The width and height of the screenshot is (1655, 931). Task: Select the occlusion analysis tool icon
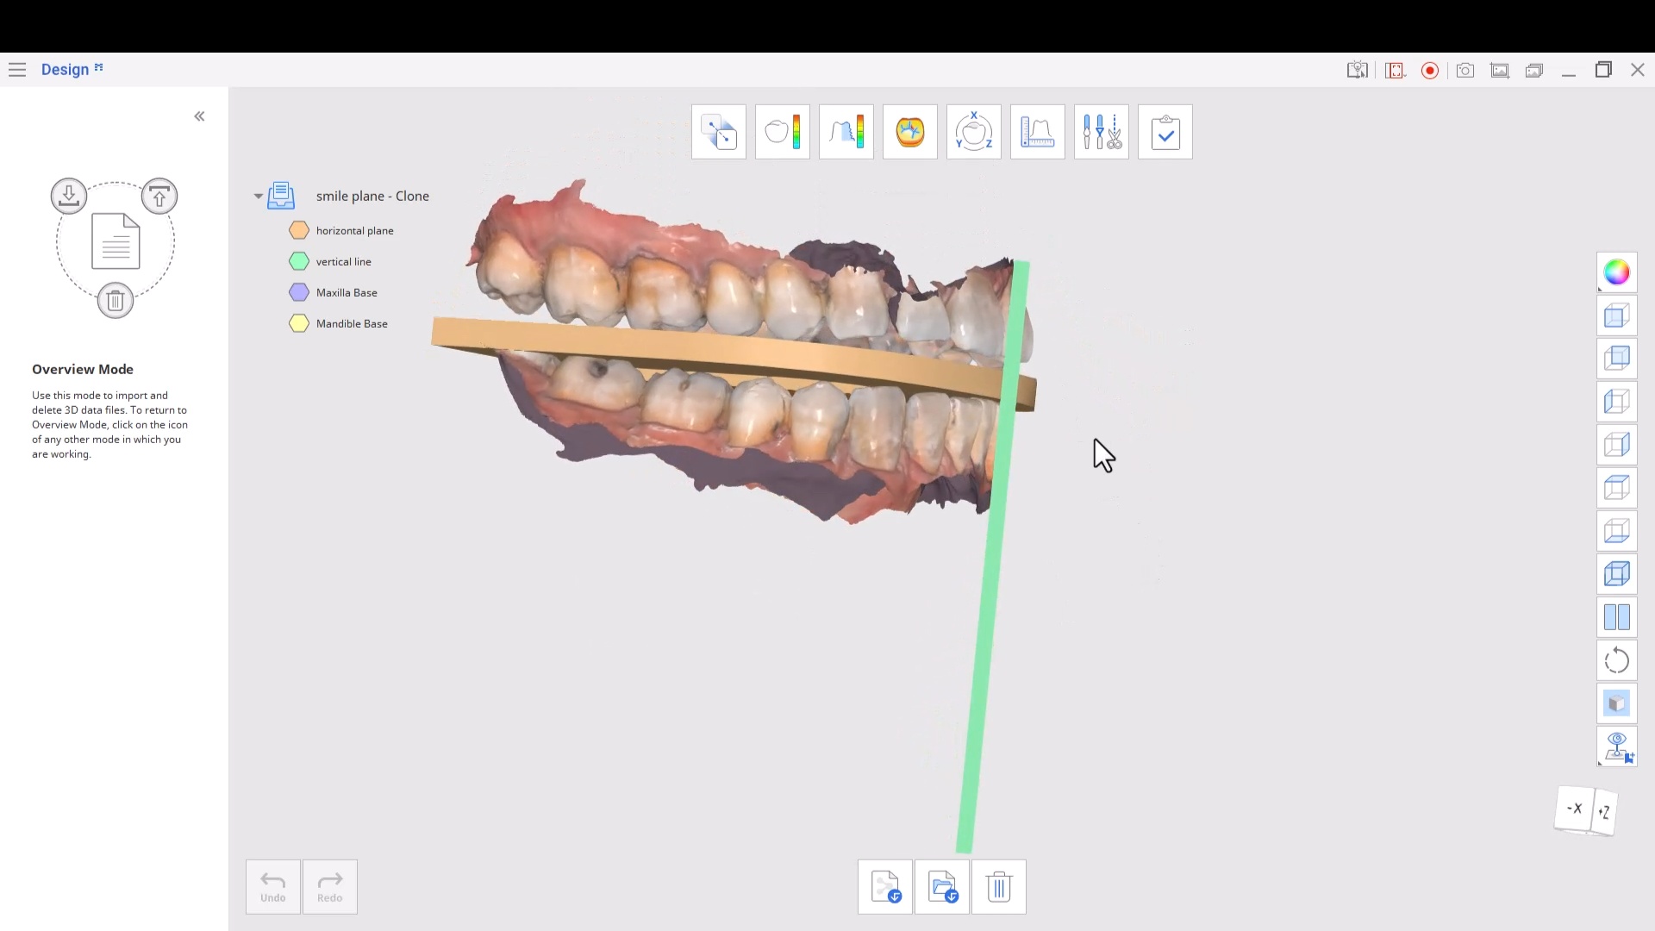909,132
